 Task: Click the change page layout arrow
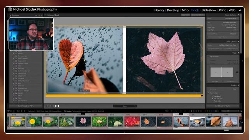pos(237,72)
